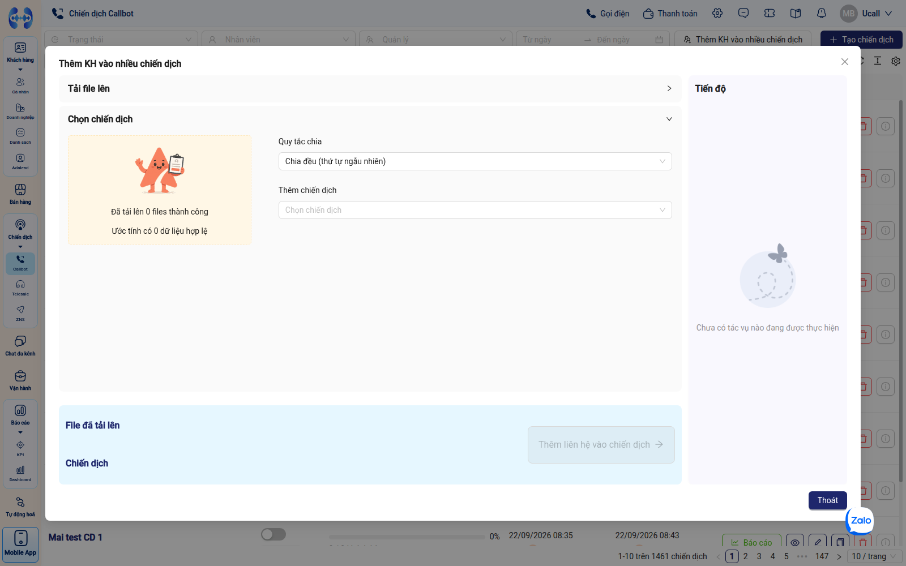The width and height of the screenshot is (906, 566).
Task: Open the Quy tắc chia dropdown
Action: click(475, 161)
